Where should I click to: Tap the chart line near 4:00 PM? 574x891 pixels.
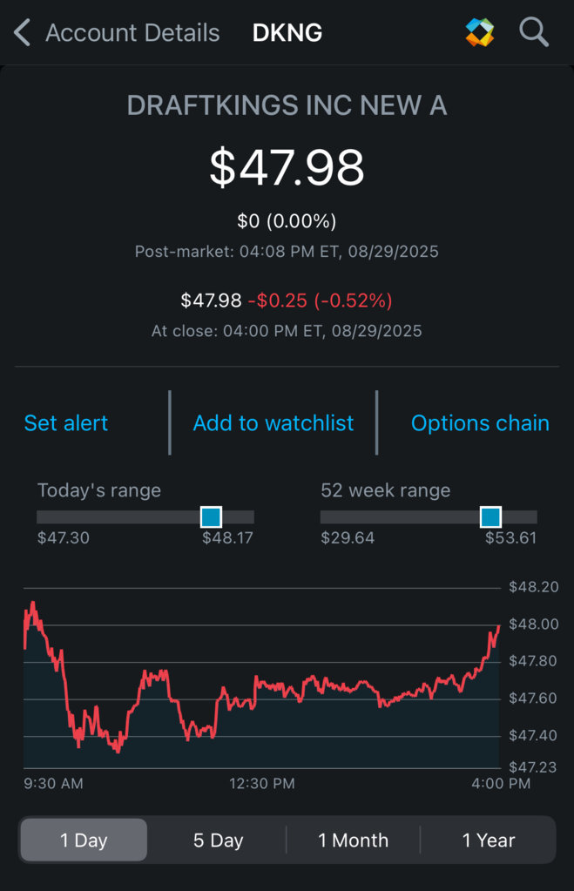pos(498,627)
